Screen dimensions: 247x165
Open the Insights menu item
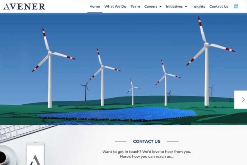click(198, 6)
